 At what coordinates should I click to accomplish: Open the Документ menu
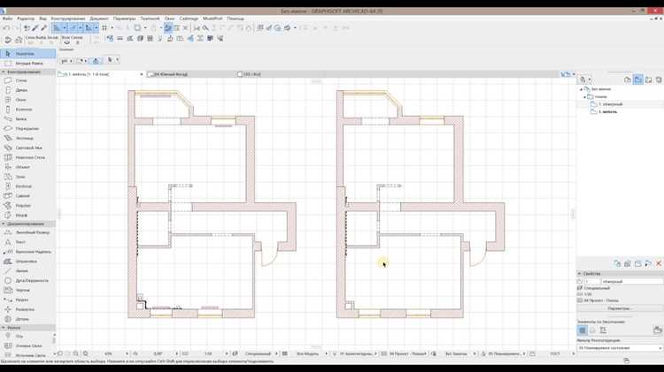(98, 19)
